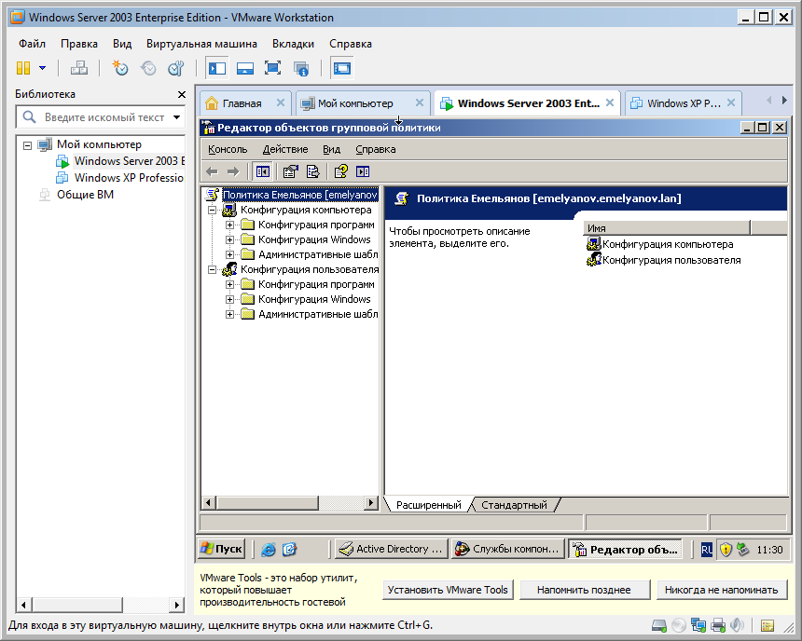
Task: Select Конфигурация пользователя in the right pane list
Action: pos(664,260)
